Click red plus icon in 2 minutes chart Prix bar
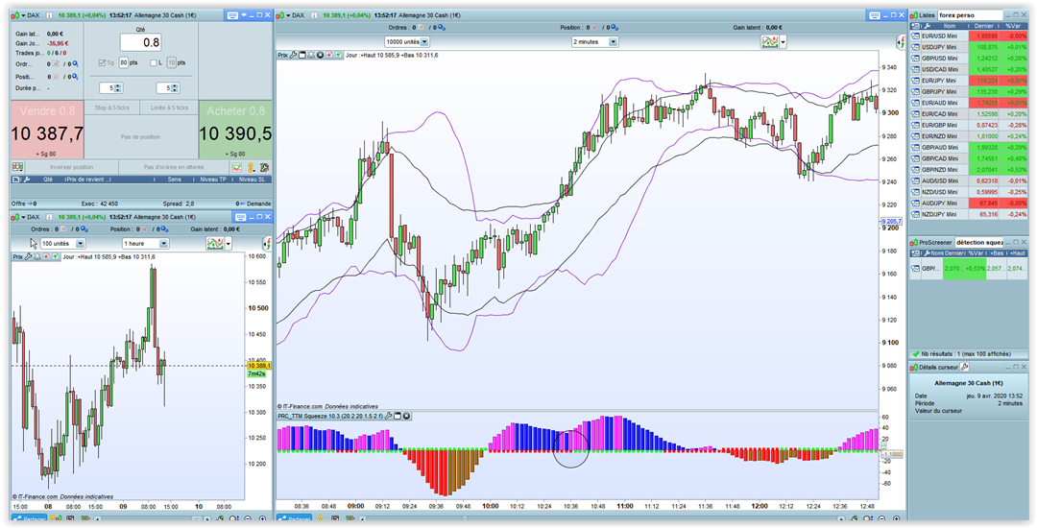This screenshot has width=1037, height=528. tap(329, 55)
